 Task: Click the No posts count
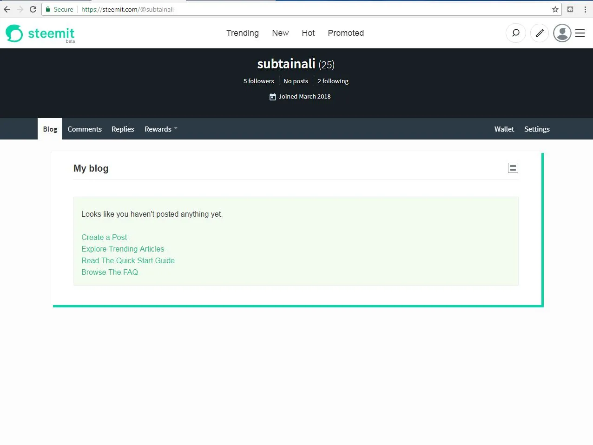pos(296,81)
